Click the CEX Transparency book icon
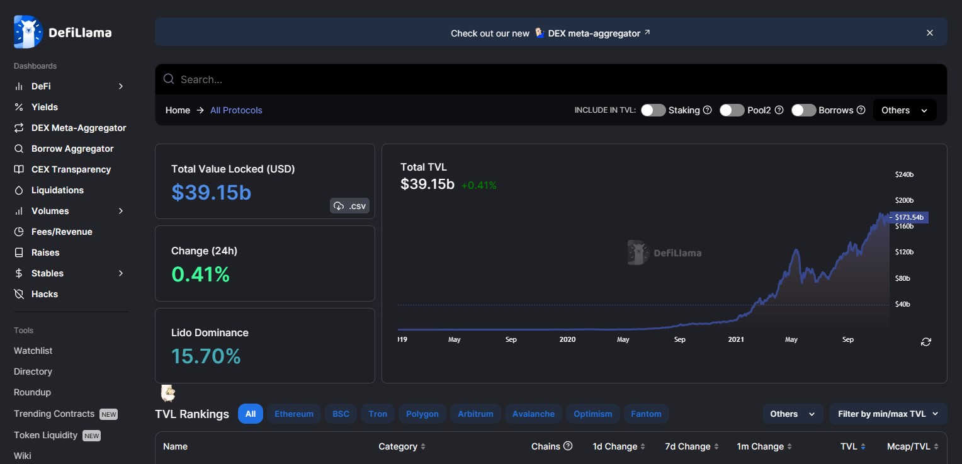The image size is (962, 464). coord(19,169)
